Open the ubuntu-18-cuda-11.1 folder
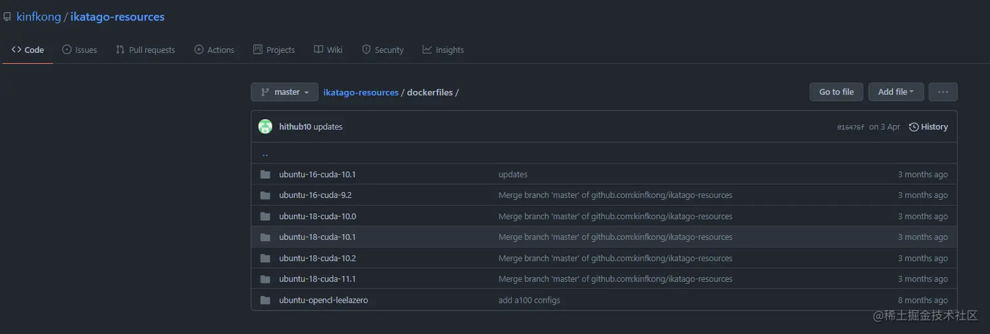The width and height of the screenshot is (990, 334). coord(318,279)
